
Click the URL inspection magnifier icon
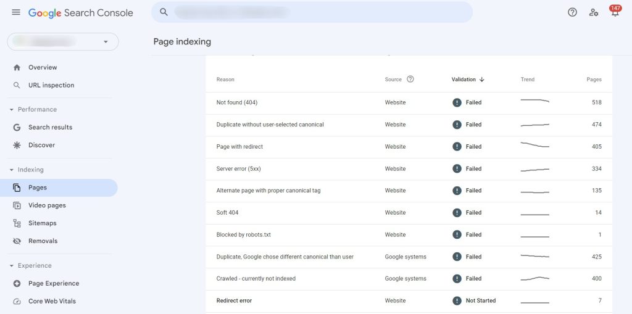pos(17,85)
